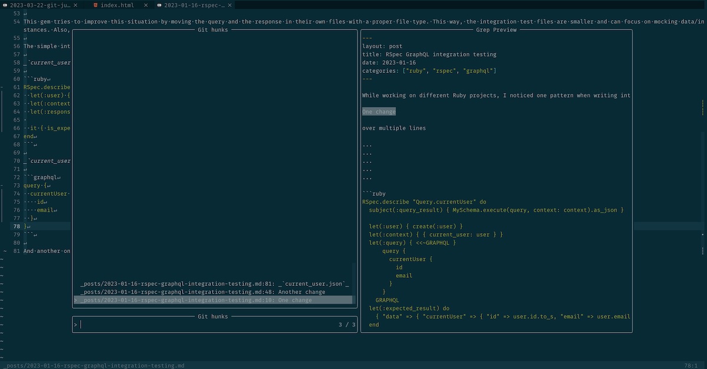Screen dimensions: 707x369
Task: Click the '3 / 3' match counter
Action: pyautogui.click(x=346, y=324)
